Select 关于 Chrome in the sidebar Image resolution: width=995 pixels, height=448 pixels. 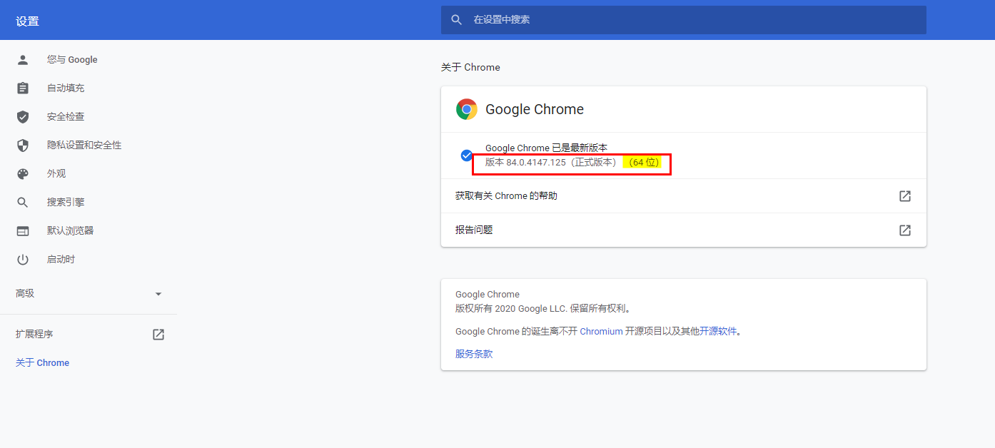[x=43, y=363]
